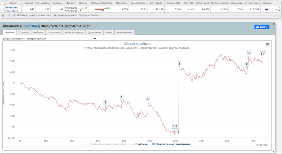Click the Общая прибыль chart title

pyautogui.click(x=137, y=44)
